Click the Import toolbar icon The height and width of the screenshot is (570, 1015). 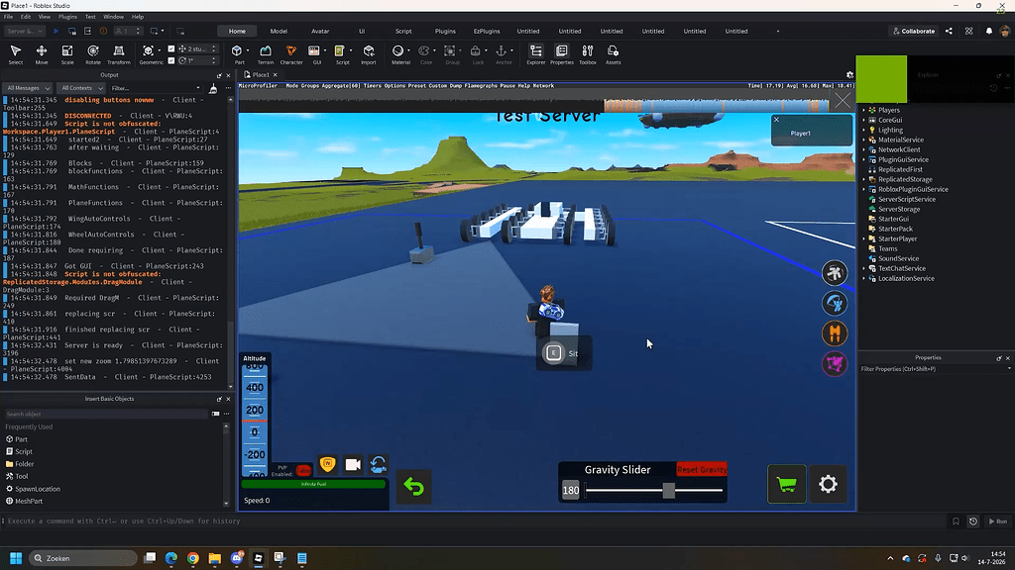369,54
